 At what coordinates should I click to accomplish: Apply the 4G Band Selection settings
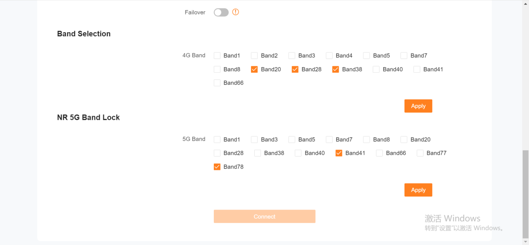(418, 106)
